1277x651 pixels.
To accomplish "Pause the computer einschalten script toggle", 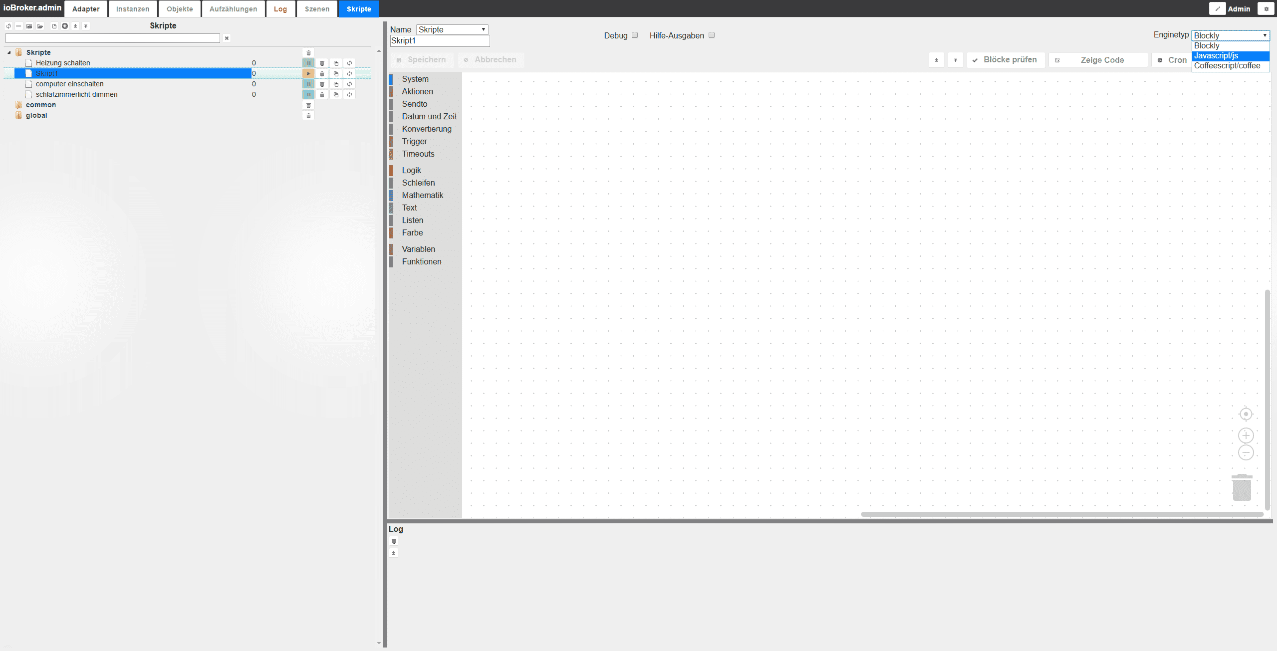I will coord(308,84).
